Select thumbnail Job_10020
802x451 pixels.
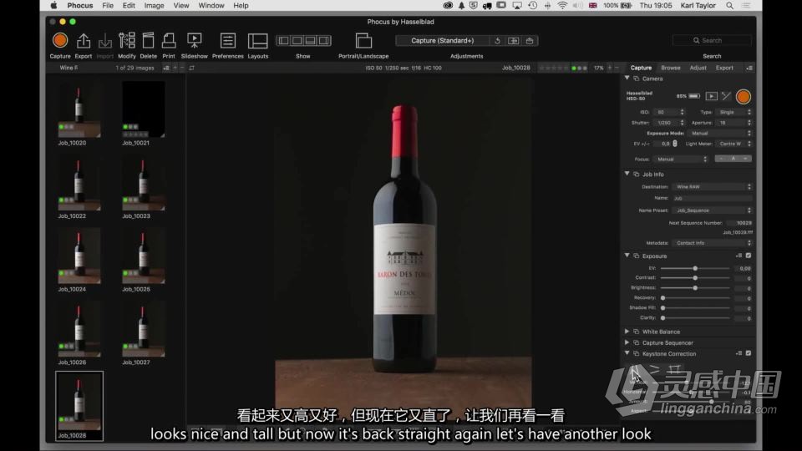[79, 109]
